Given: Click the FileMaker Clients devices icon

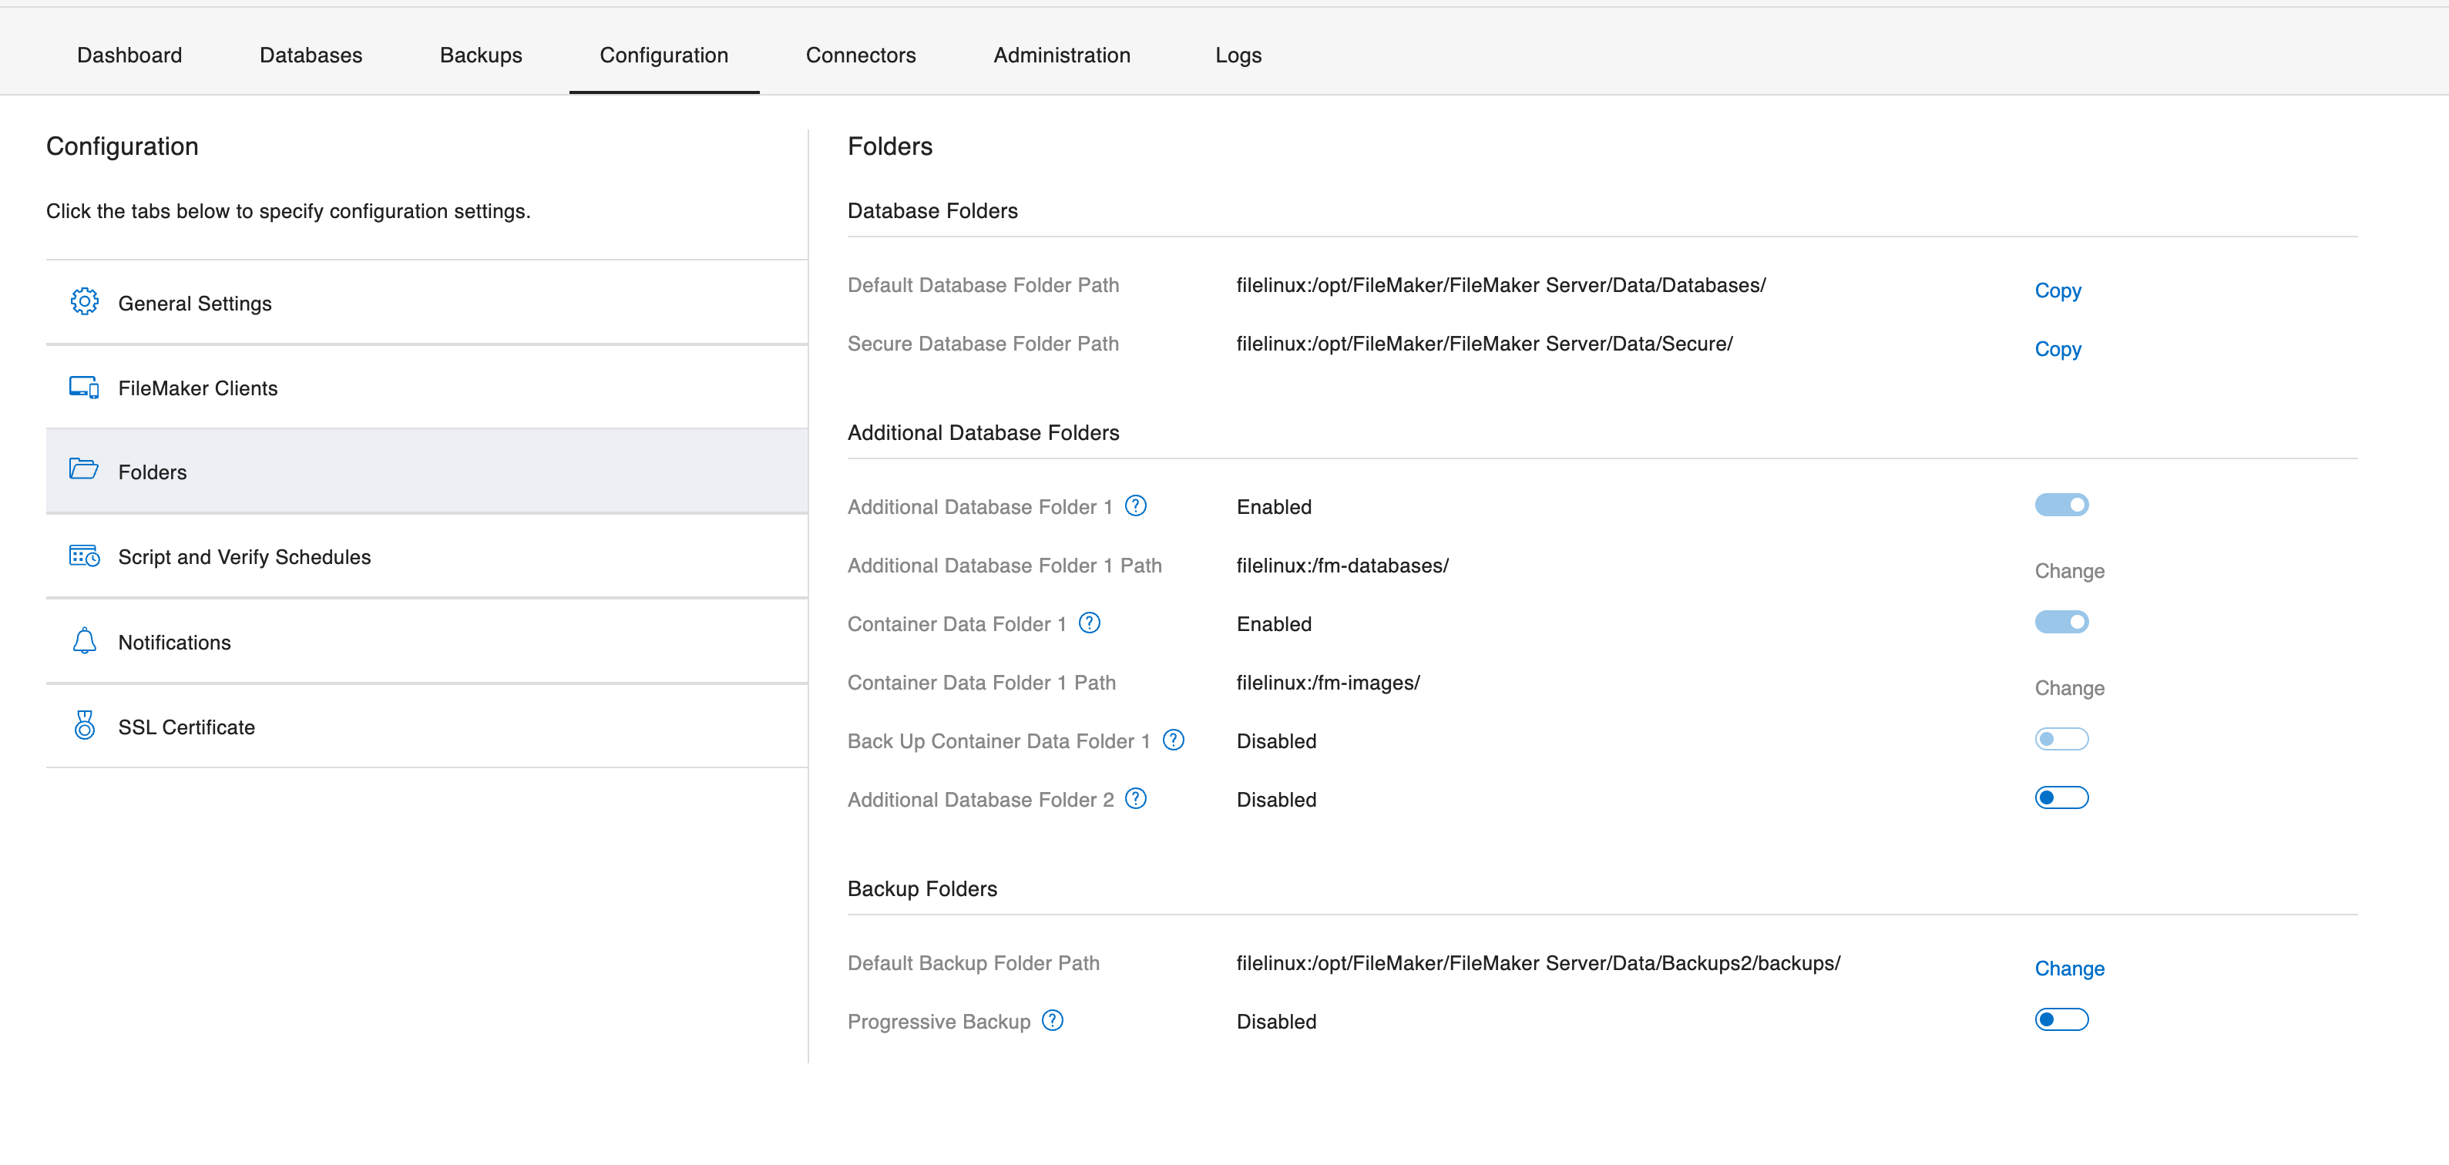Looking at the screenshot, I should (84, 387).
